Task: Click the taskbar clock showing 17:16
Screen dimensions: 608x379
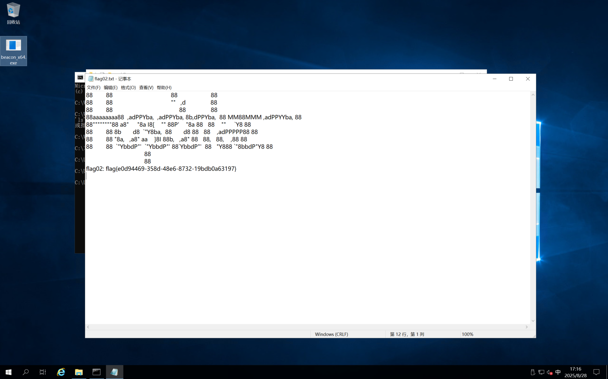Action: (576, 372)
